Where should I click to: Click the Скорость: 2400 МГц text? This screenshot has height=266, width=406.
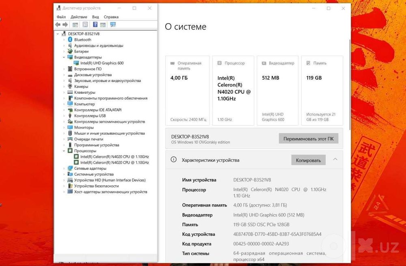point(188,120)
